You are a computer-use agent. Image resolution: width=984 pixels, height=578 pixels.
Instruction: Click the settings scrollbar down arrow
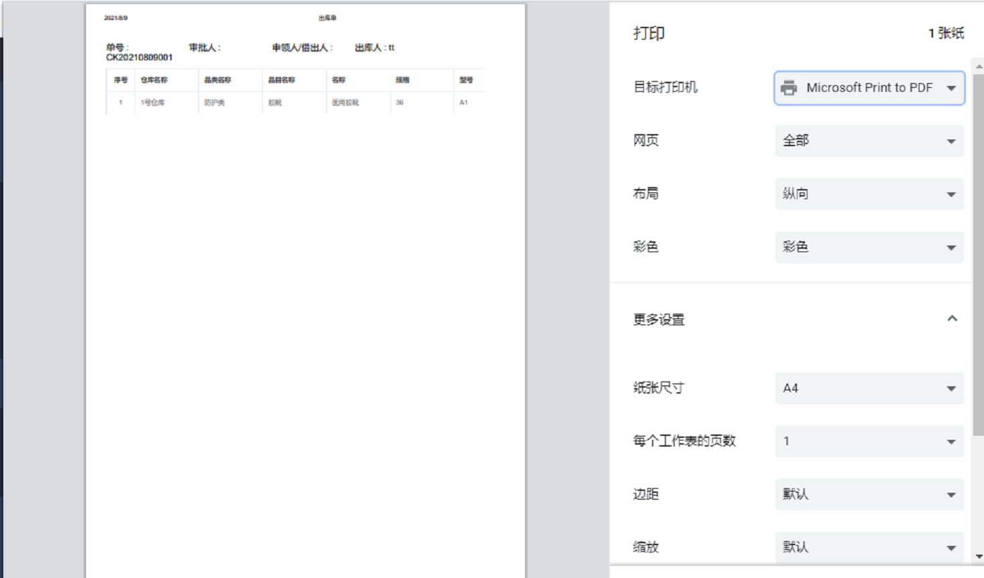979,557
